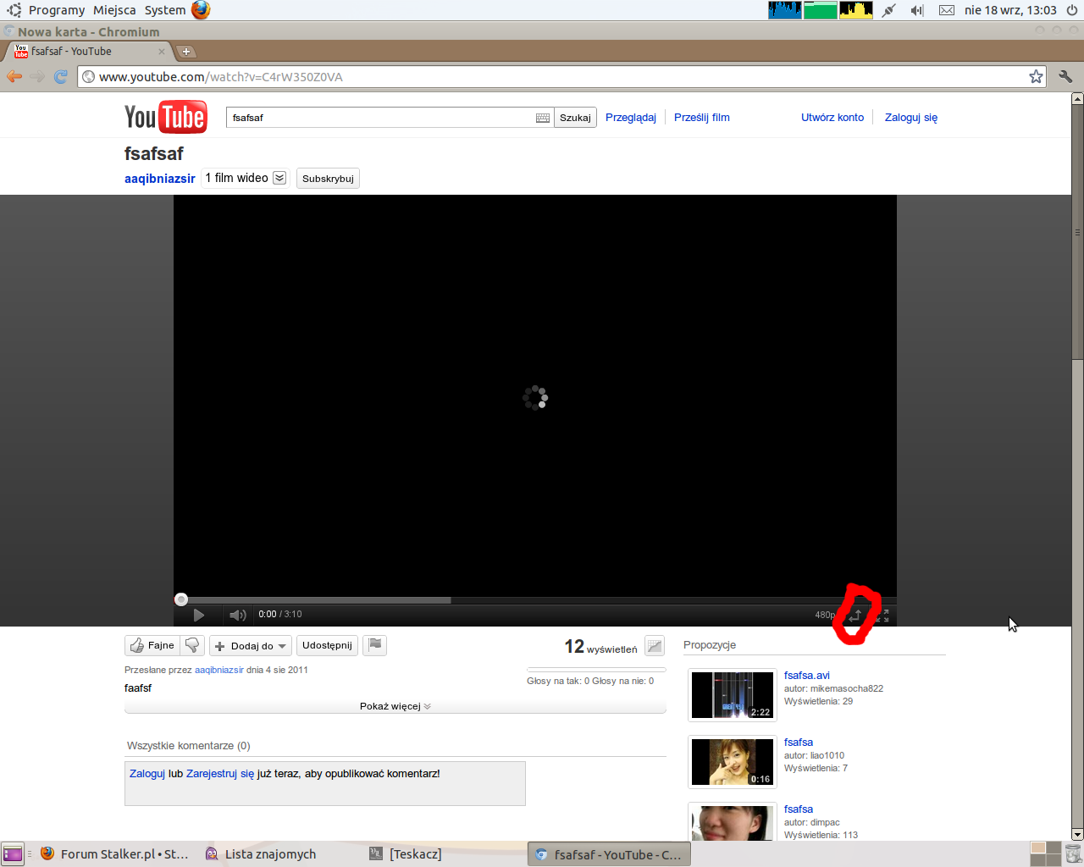Like the video with Fajne
The image size is (1084, 867).
(x=152, y=645)
